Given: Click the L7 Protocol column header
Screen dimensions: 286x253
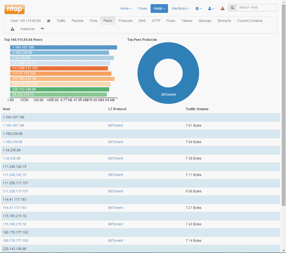Looking at the screenshot, I should (117, 109).
